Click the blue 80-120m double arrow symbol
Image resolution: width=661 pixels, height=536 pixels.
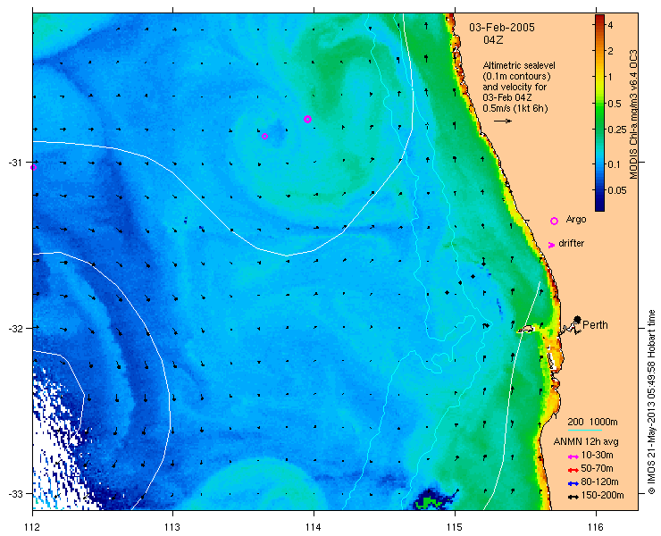pyautogui.click(x=573, y=483)
